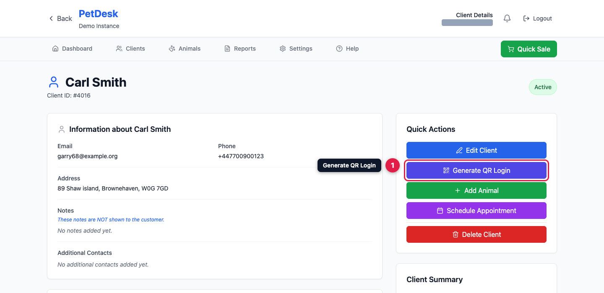Click the notification bell icon
Screen dimensions: 604x293
click(507, 18)
